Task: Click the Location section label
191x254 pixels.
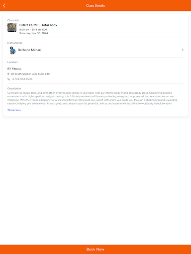Action: (12, 62)
